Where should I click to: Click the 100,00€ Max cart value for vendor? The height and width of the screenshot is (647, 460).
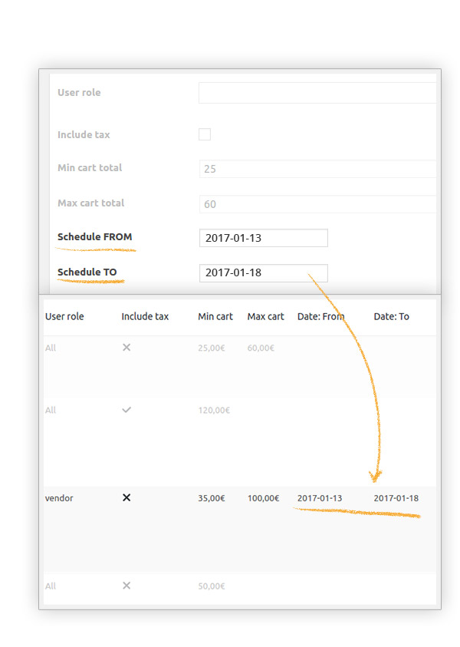tap(263, 498)
